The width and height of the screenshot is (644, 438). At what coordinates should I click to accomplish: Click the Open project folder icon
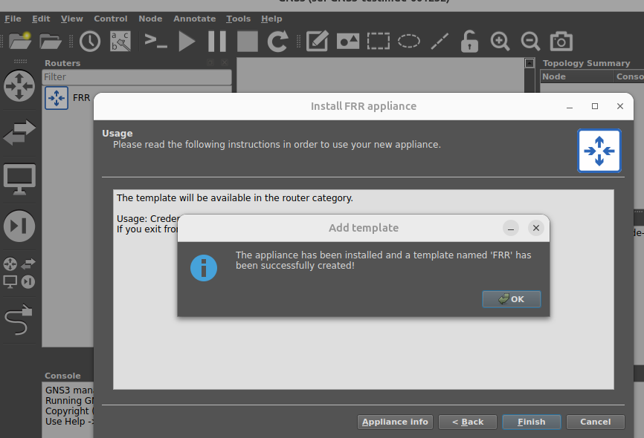point(50,41)
